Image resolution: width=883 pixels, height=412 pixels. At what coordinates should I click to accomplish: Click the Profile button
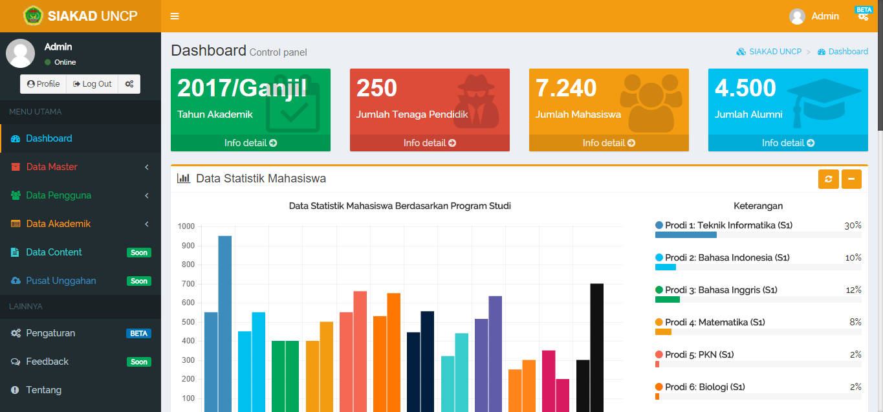click(x=43, y=84)
